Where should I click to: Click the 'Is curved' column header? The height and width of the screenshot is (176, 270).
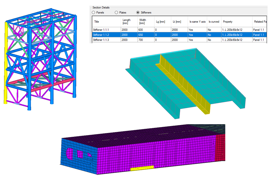(x=214, y=22)
